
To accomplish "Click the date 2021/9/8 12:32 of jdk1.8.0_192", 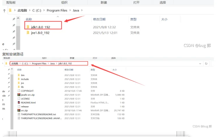I will click(x=104, y=27).
